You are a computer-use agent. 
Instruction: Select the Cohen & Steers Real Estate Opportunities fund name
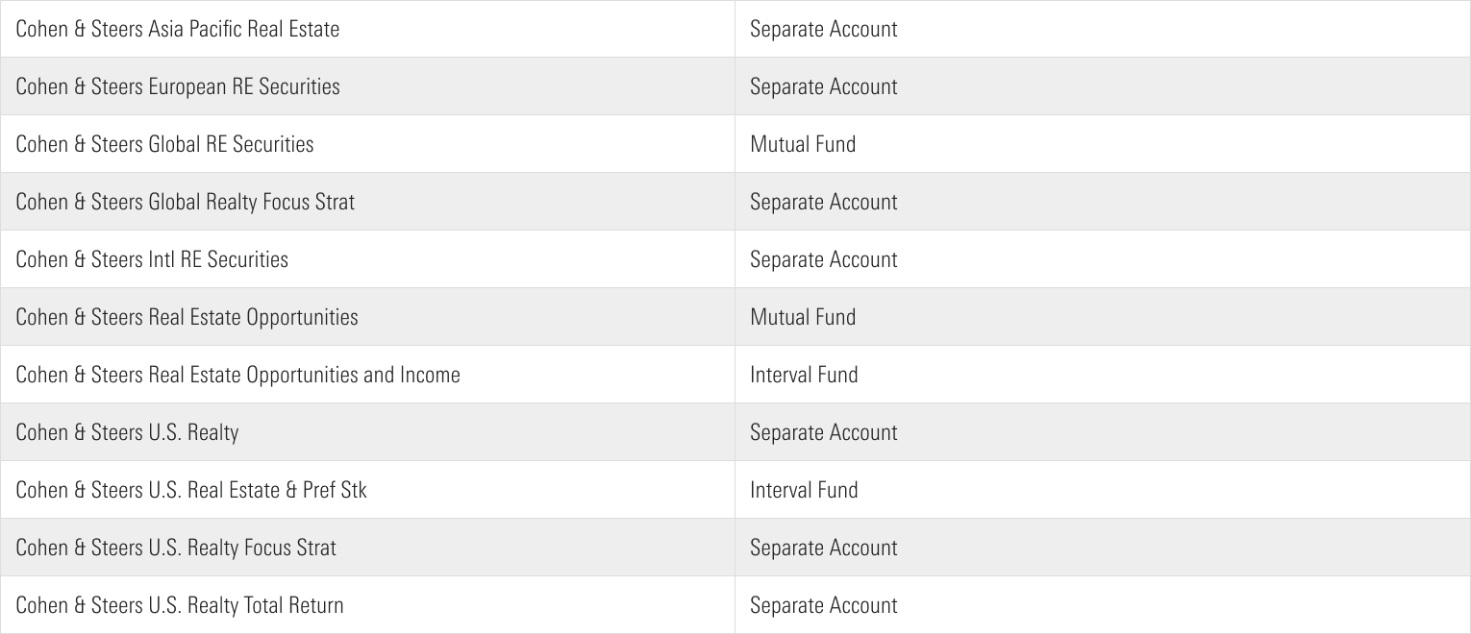187,317
